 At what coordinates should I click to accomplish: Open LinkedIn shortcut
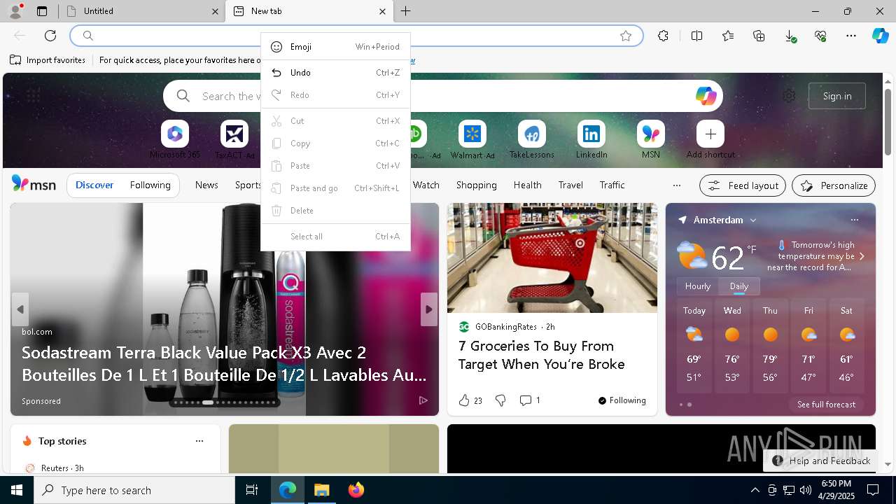[x=591, y=140]
